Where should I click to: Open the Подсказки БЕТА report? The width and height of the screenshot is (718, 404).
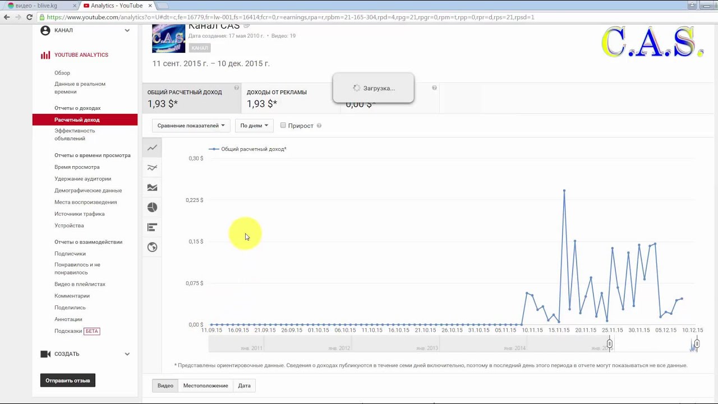coord(77,331)
